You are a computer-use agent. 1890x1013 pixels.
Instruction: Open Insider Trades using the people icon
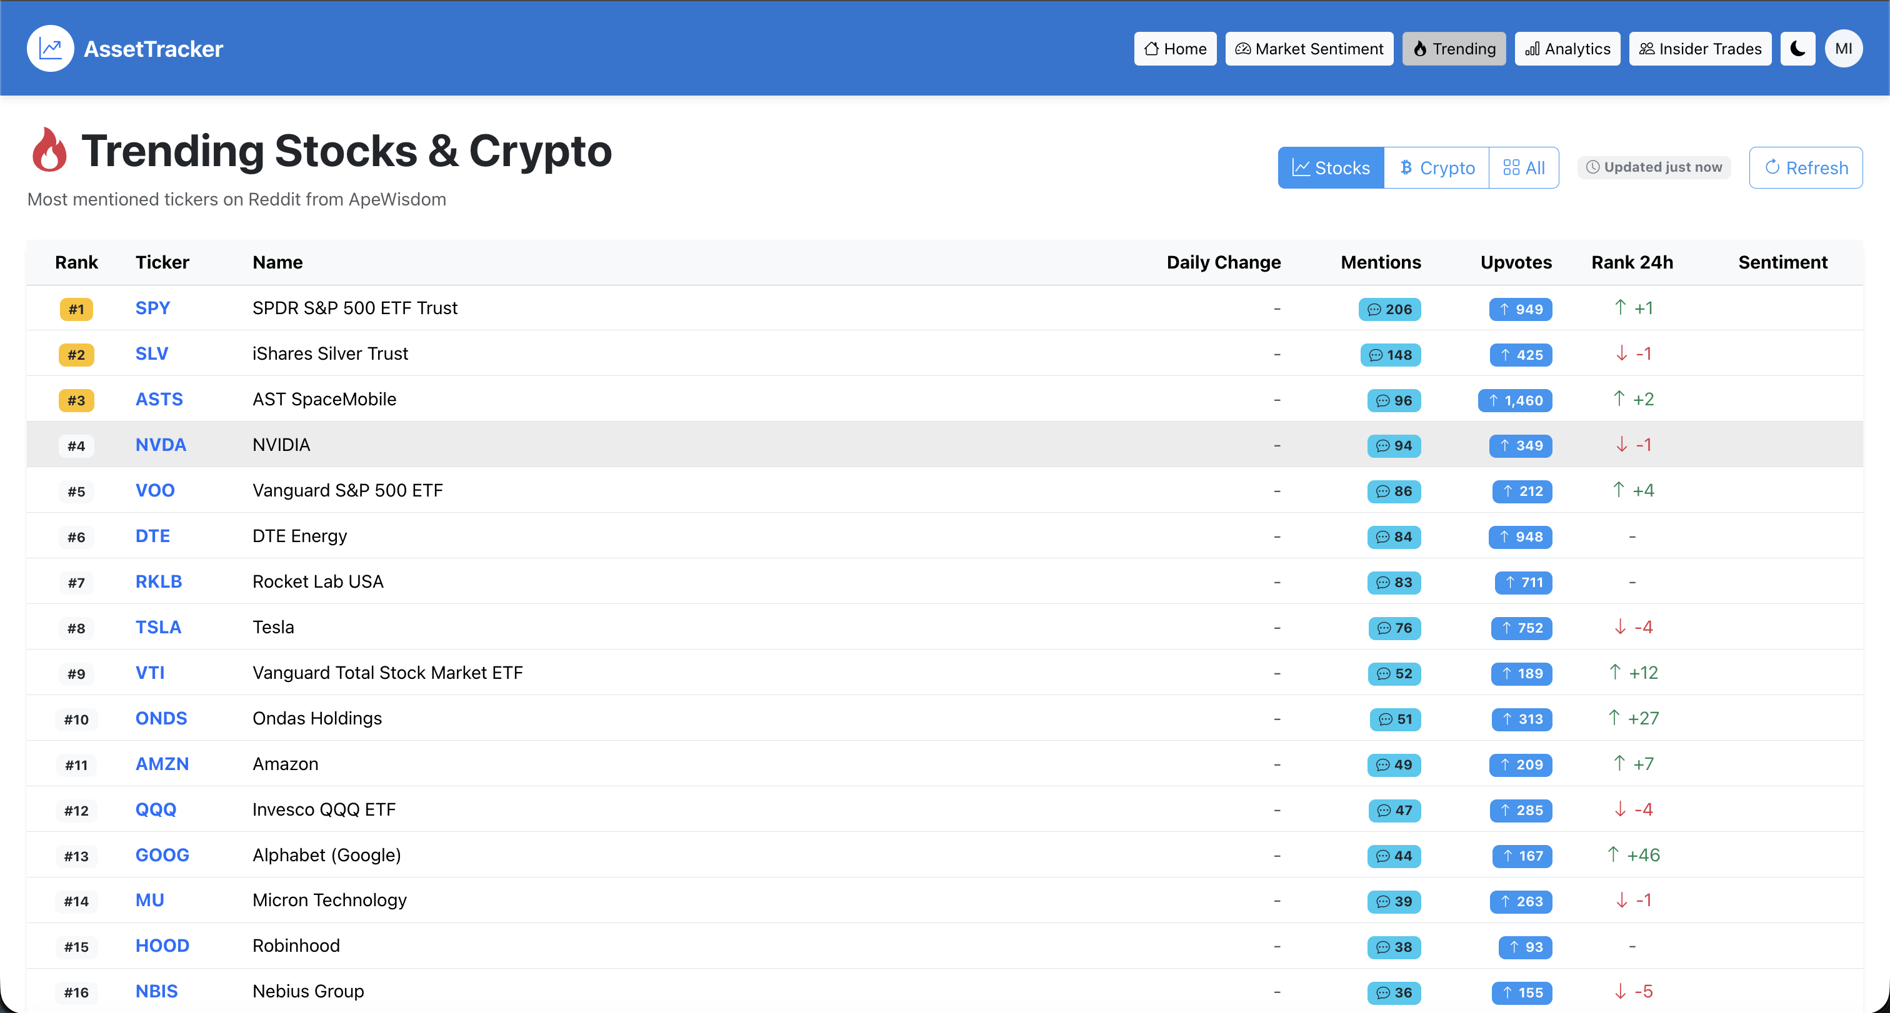[1647, 48]
